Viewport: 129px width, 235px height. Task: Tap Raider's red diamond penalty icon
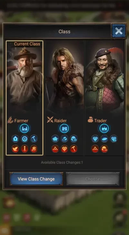pos(64,149)
